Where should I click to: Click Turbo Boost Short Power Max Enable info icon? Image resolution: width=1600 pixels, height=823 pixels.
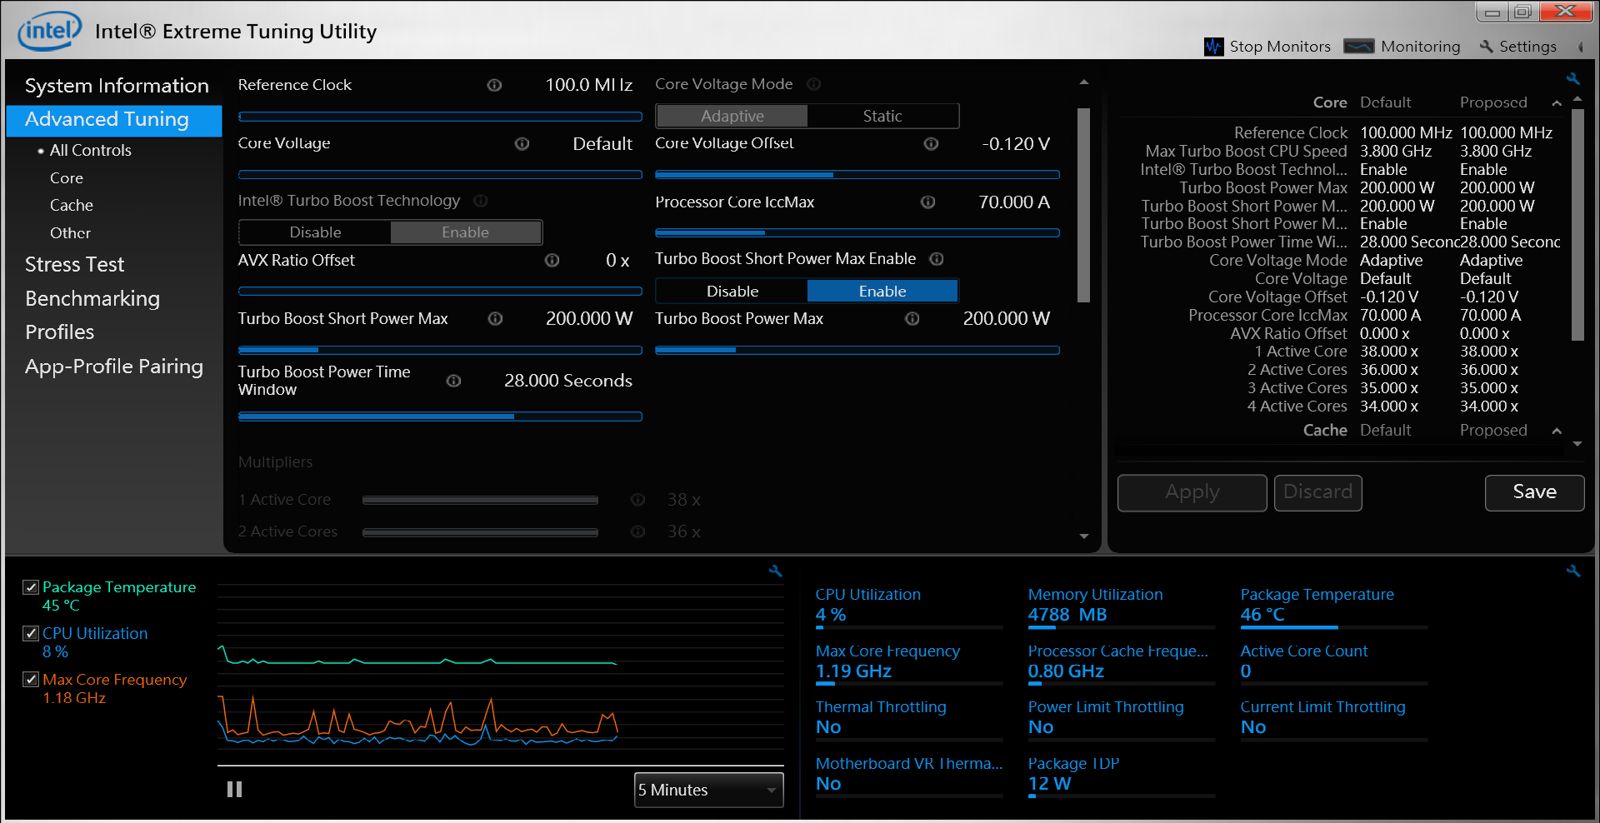(x=937, y=259)
